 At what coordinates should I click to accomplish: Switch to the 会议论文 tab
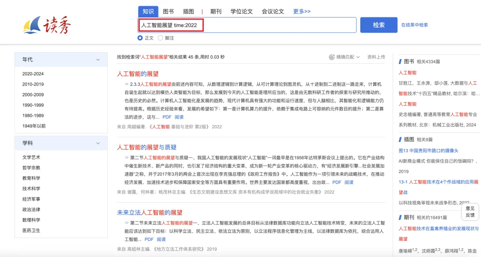click(x=273, y=11)
